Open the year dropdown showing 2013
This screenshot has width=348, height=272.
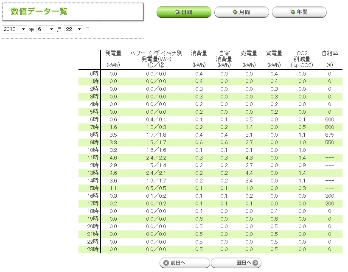14,29
